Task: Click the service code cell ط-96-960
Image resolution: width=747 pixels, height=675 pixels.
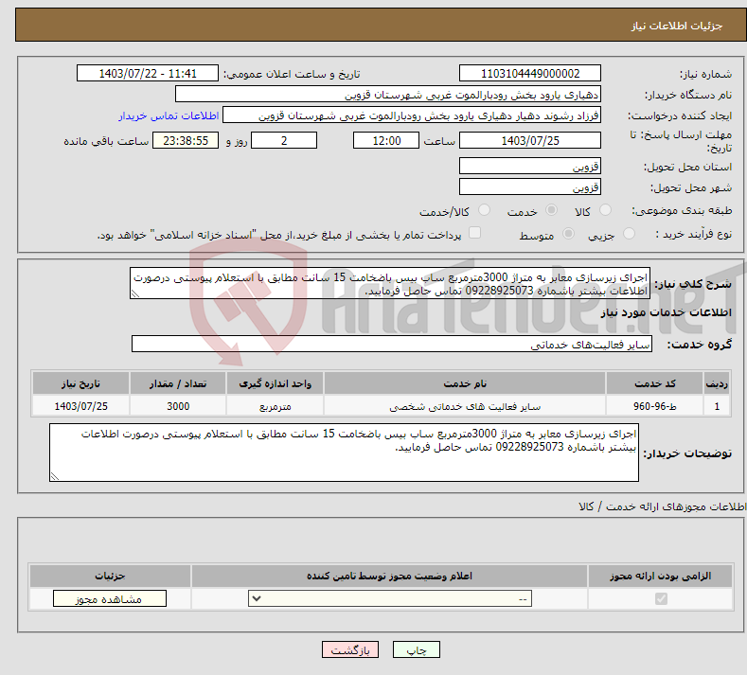Action: [654, 406]
